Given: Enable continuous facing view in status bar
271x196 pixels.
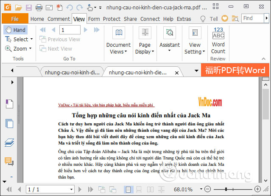Looking at the screenshot, I should tap(161, 190).
